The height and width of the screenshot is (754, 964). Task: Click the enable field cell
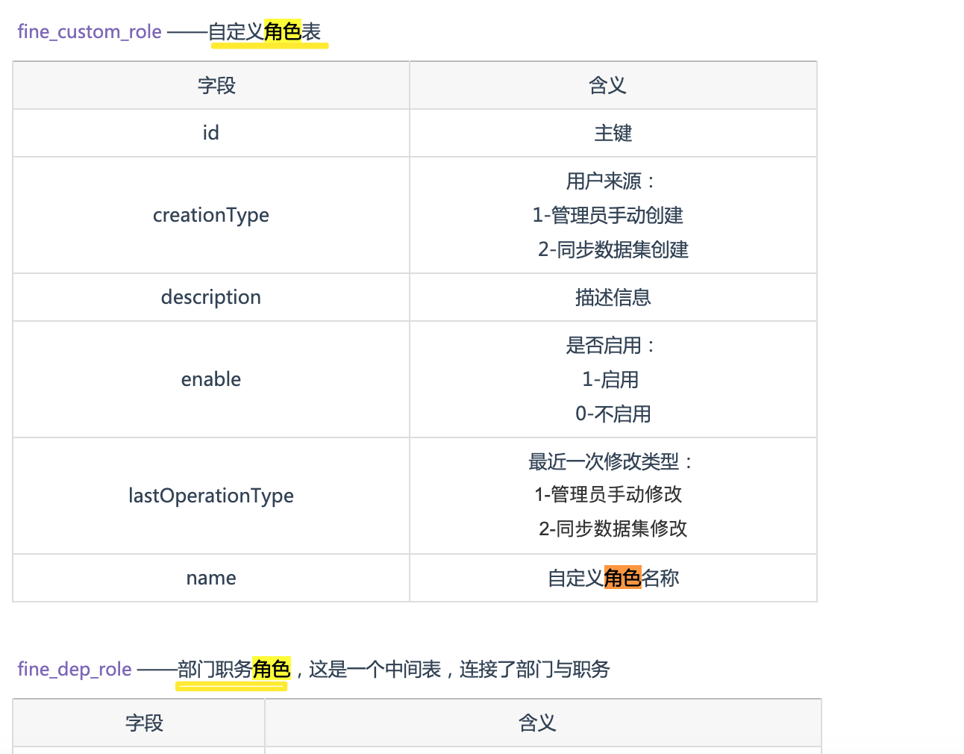pyautogui.click(x=211, y=379)
